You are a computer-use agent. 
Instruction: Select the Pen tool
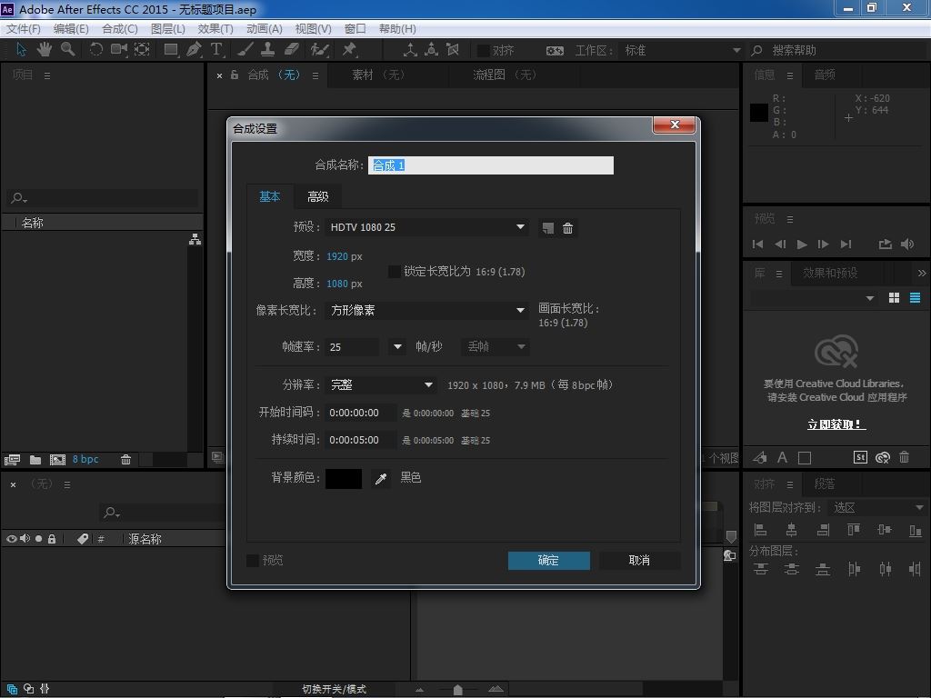(194, 50)
